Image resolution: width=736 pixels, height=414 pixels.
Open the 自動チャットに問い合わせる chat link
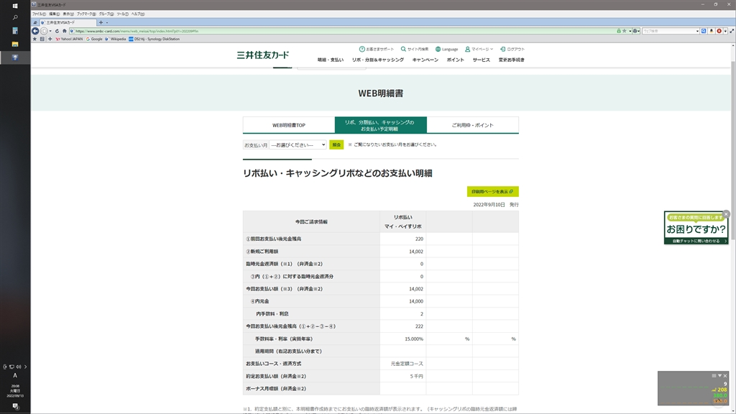[x=696, y=241]
